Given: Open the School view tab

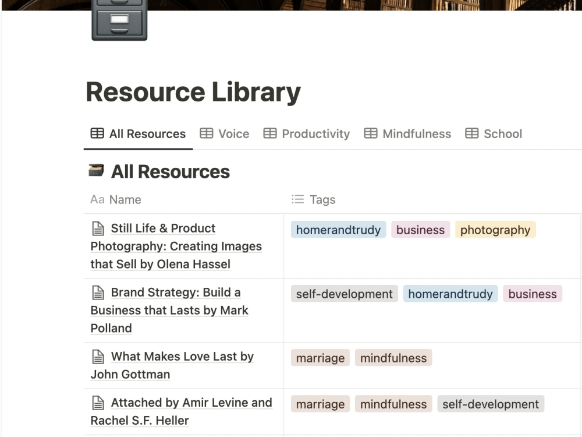Looking at the screenshot, I should point(494,134).
